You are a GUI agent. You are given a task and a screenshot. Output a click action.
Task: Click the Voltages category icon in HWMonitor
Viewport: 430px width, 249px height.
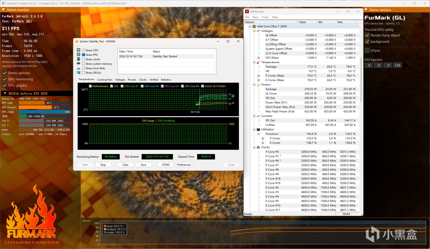[x=258, y=31]
